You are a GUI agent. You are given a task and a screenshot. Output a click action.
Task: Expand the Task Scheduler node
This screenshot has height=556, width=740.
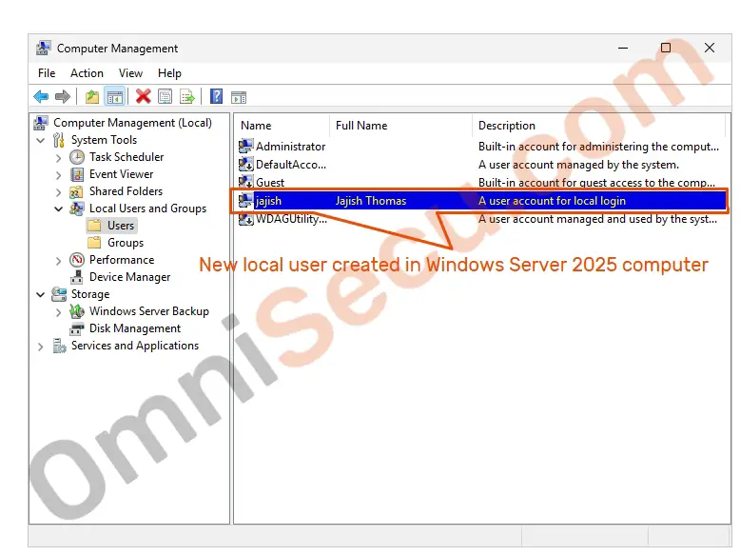coord(59,158)
